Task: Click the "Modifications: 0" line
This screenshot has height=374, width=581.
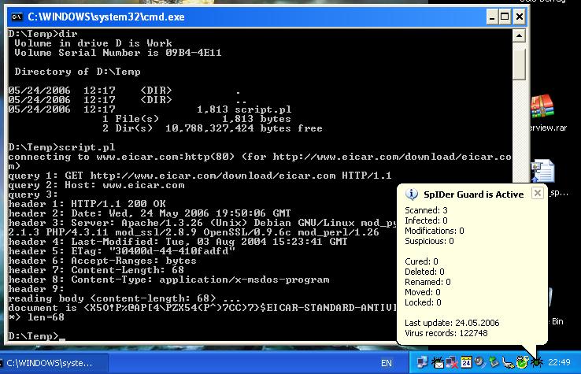Action: pos(435,231)
